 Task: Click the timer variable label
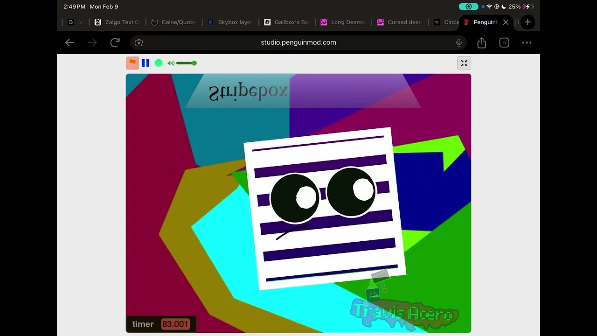(143, 324)
